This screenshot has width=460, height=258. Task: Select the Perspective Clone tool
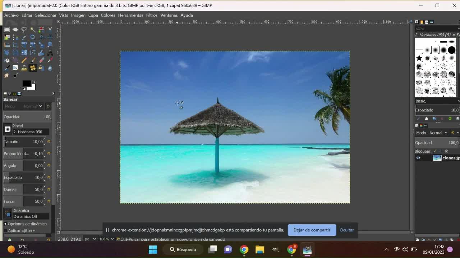[41, 68]
